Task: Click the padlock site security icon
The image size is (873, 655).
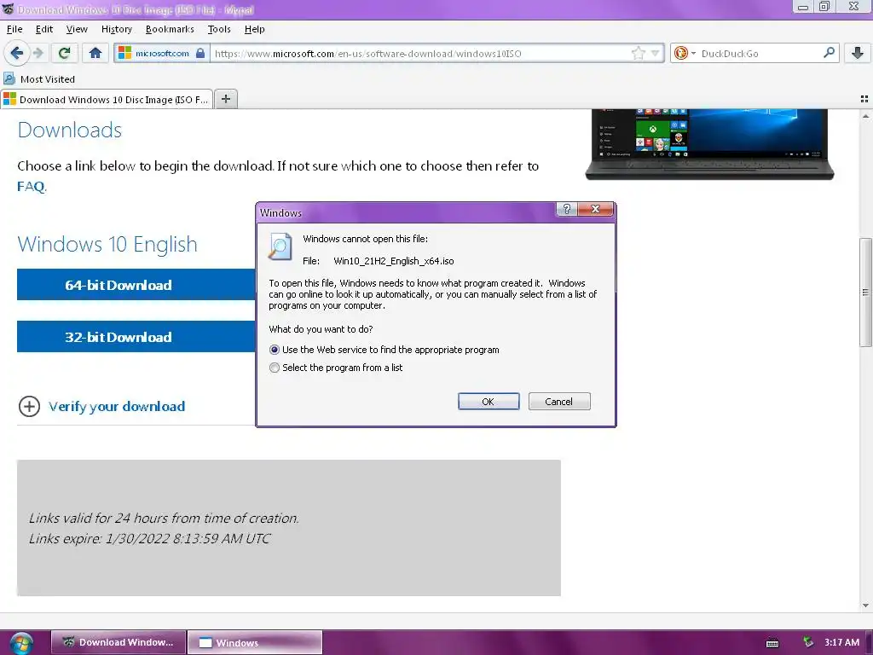Action: point(200,54)
